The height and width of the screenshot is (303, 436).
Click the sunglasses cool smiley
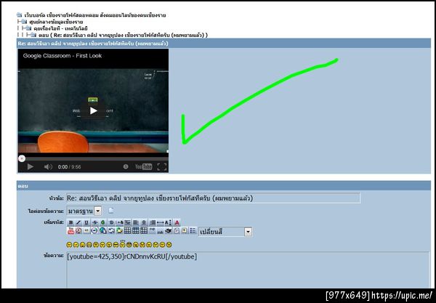[116, 245]
